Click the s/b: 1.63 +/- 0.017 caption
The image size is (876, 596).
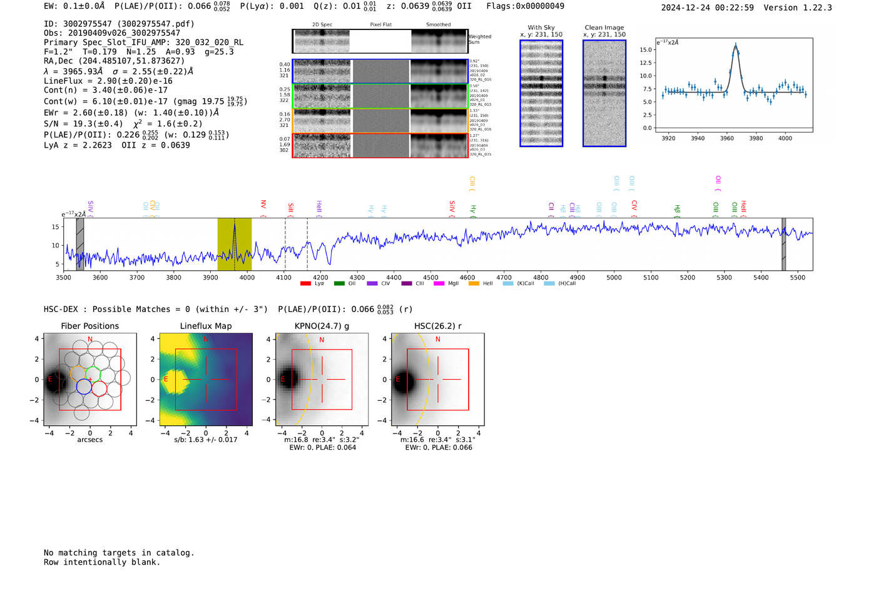tap(206, 440)
